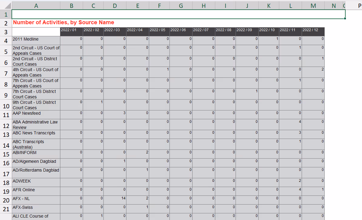Click the value 2 in the ADWEEK row
Viewport: 362px width, 220px height.
(290, 182)
